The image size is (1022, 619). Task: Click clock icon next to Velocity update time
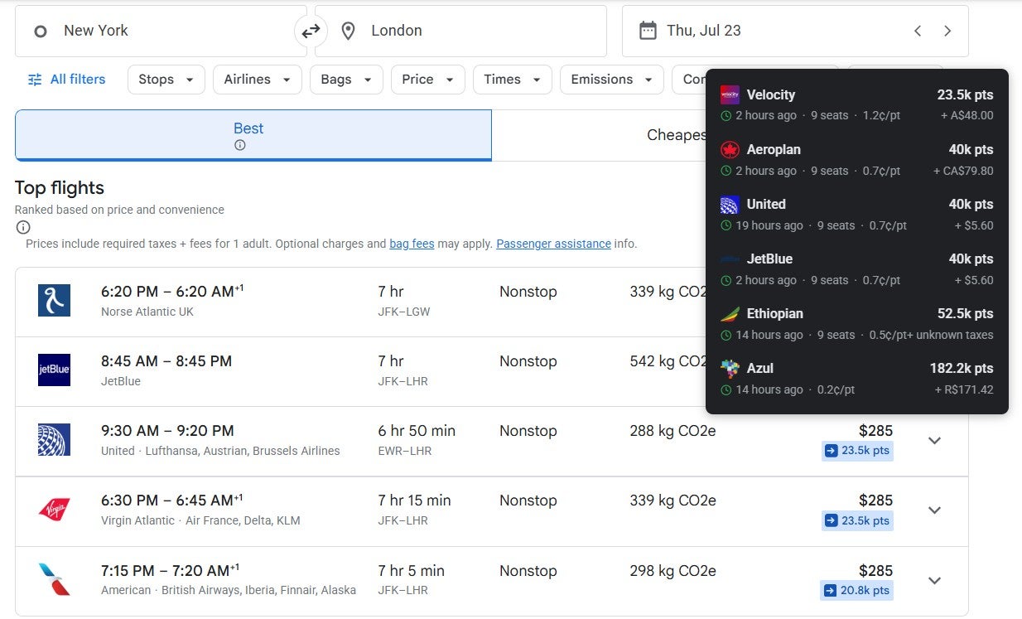pyautogui.click(x=726, y=116)
